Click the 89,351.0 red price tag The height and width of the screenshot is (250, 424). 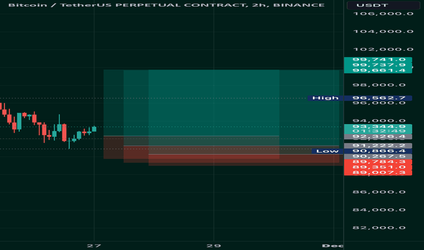point(378,167)
